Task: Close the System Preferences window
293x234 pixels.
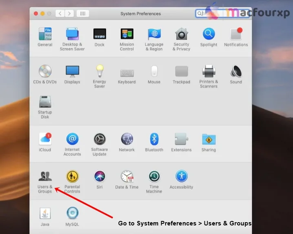Action: click(36, 13)
